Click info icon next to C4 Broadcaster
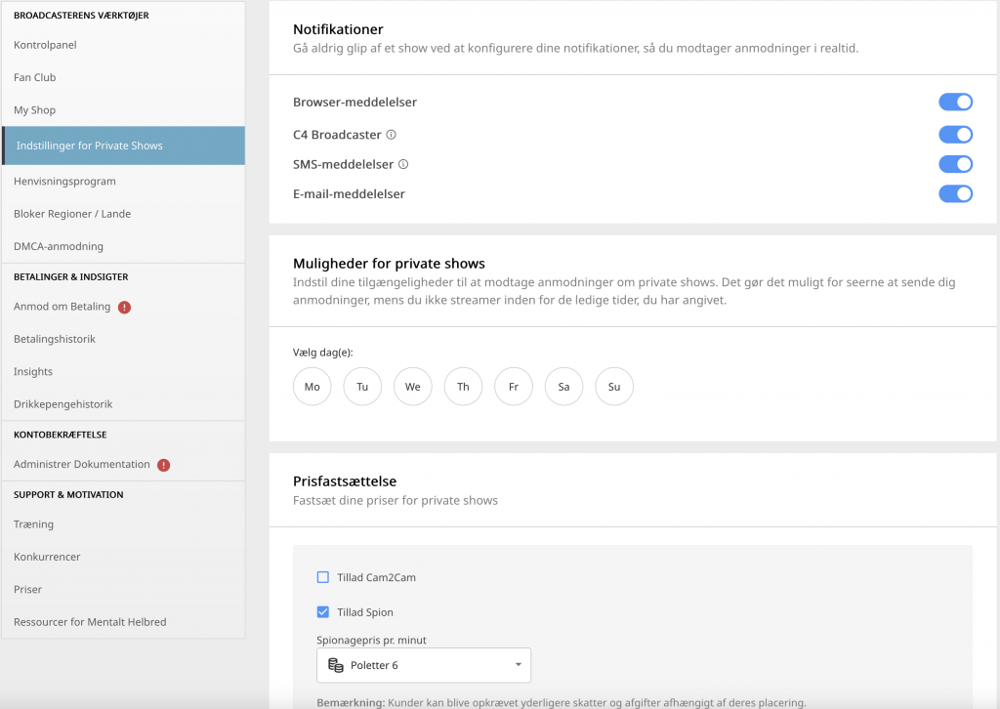This screenshot has width=1000, height=709. click(392, 135)
